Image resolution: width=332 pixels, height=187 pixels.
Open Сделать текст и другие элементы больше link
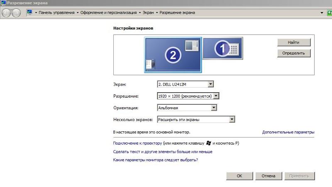coord(163,152)
